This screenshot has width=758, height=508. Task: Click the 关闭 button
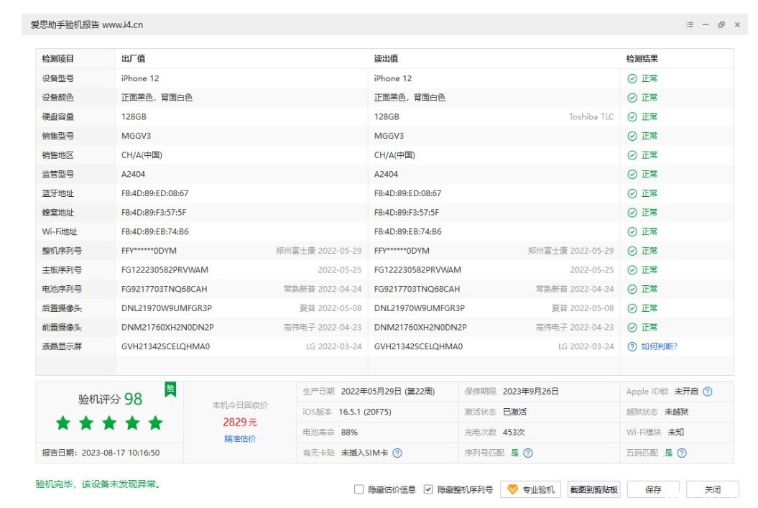pyautogui.click(x=713, y=489)
